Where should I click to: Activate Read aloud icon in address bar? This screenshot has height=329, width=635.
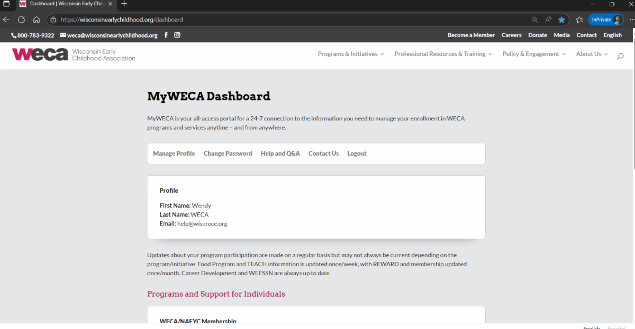[x=549, y=20]
